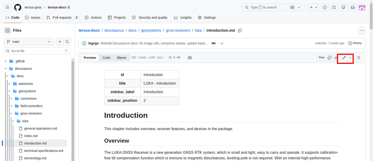Click Copilot icon beside file size
Screen dimensions: 373x161
(189, 58)
